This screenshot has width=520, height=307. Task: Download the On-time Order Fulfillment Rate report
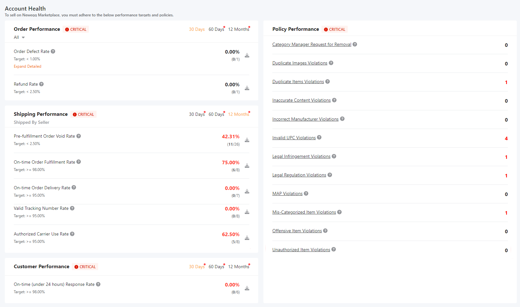coord(247,166)
